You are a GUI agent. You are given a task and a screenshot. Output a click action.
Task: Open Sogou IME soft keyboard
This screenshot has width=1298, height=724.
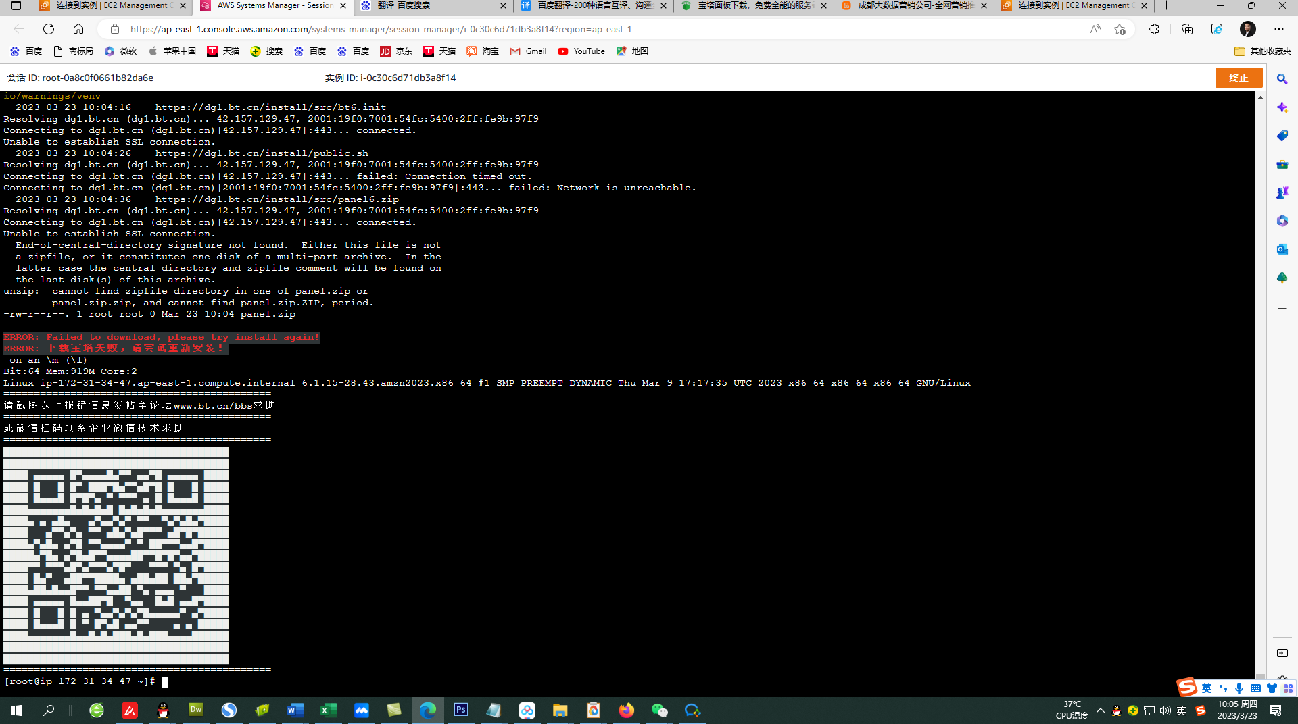click(1255, 688)
